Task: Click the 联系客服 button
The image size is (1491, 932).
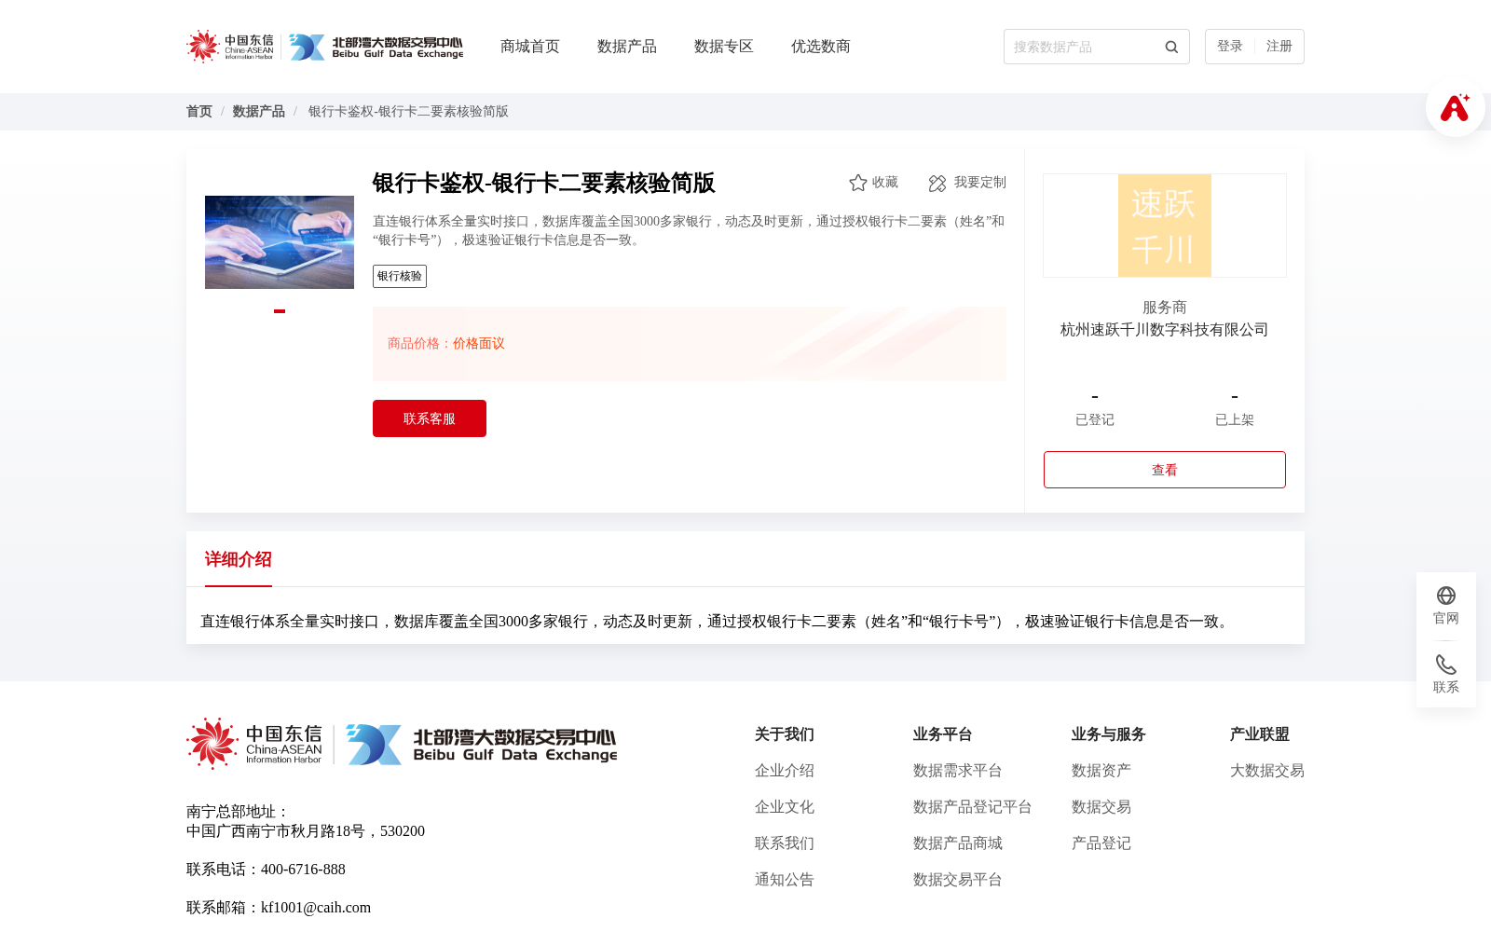Action: point(430,418)
